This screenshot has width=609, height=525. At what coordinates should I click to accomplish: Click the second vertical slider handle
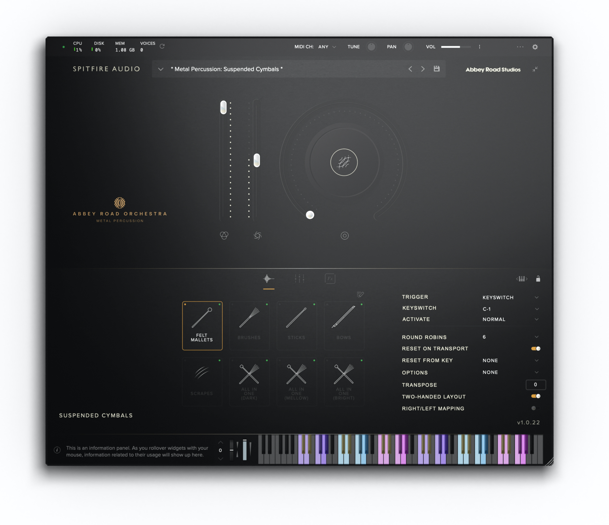pos(256,160)
